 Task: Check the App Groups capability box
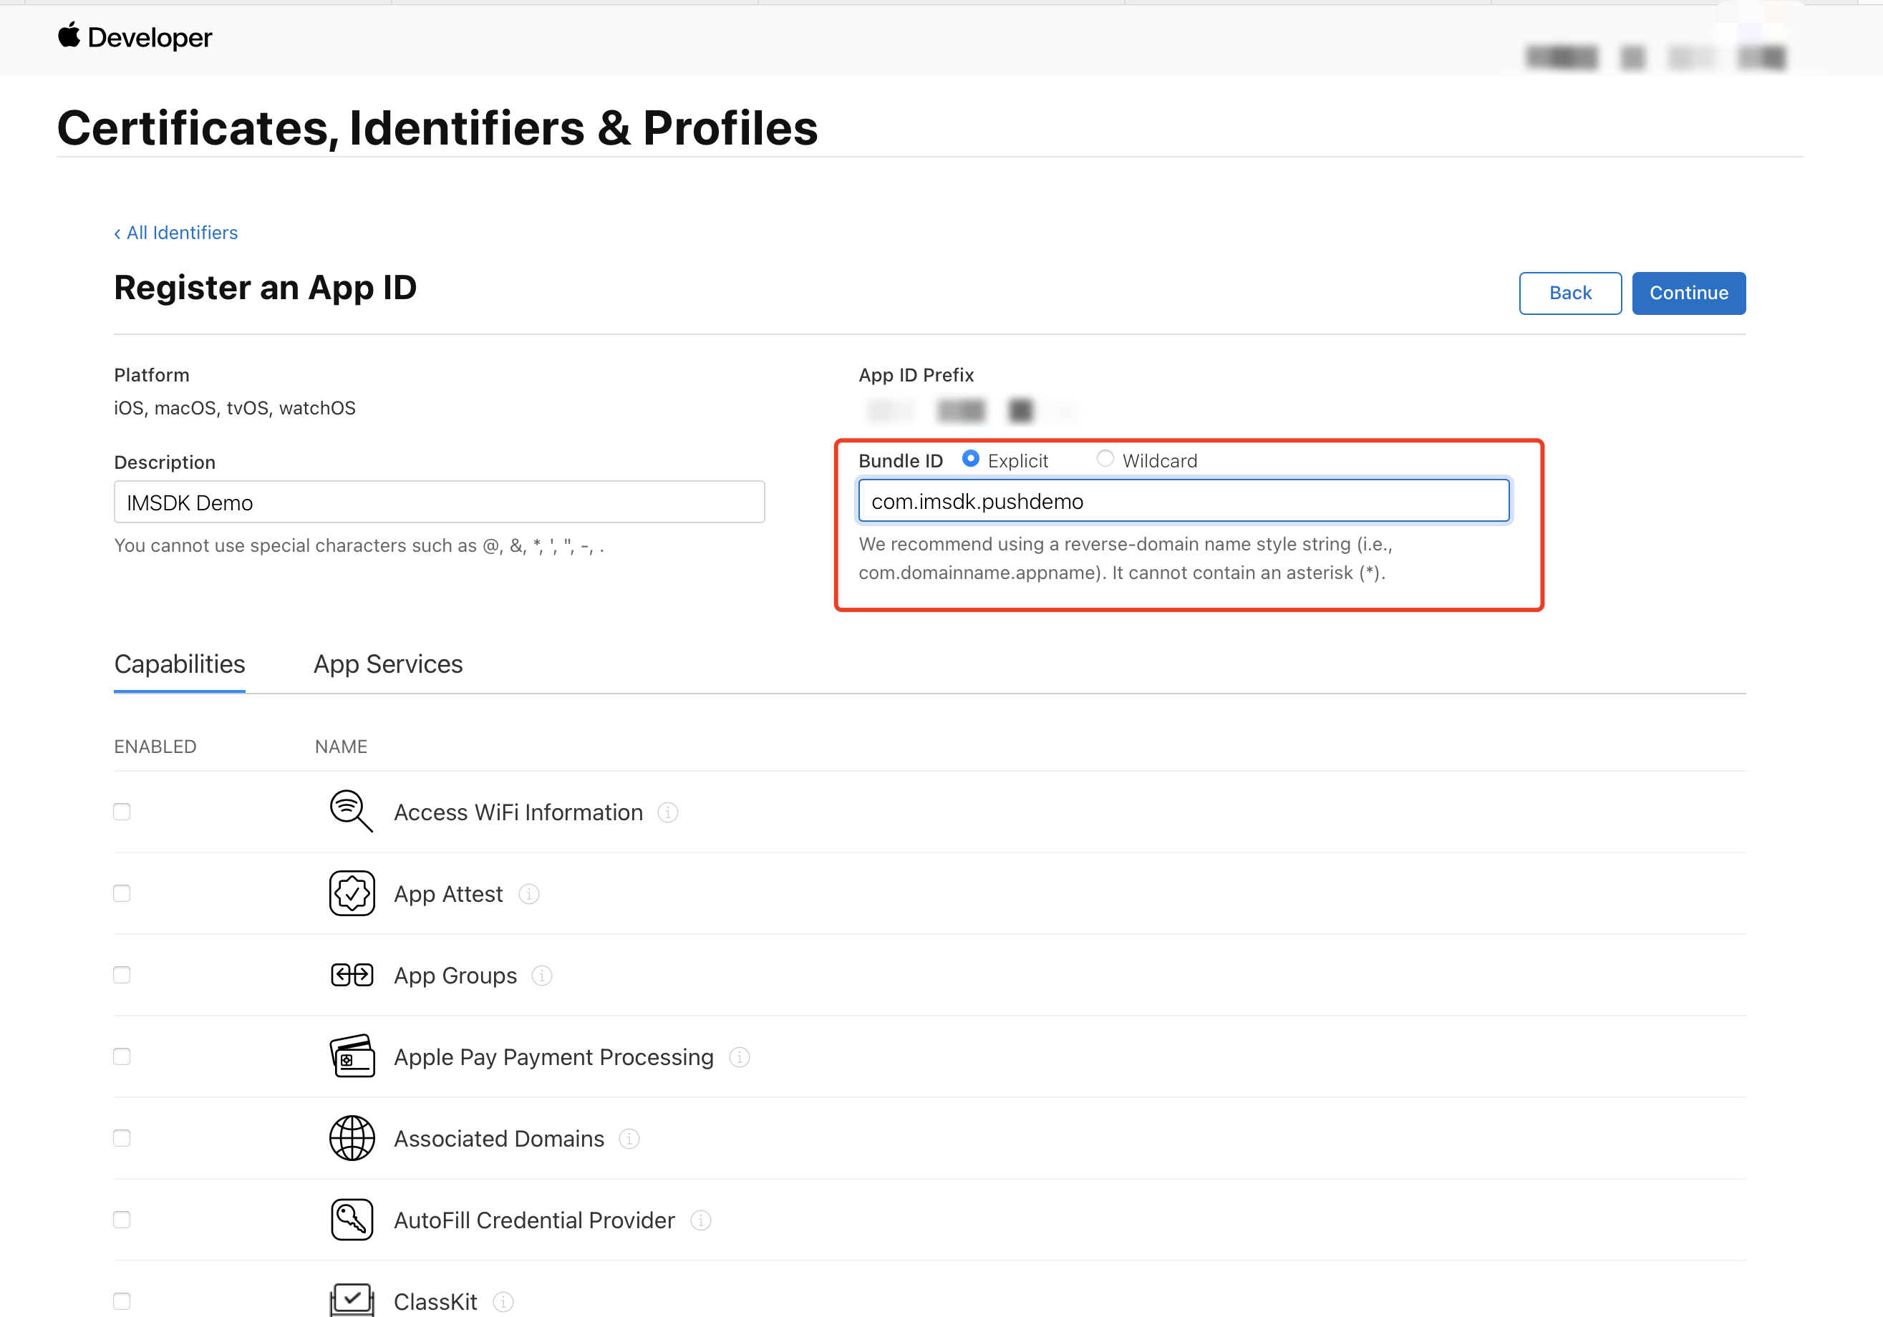[x=122, y=975]
